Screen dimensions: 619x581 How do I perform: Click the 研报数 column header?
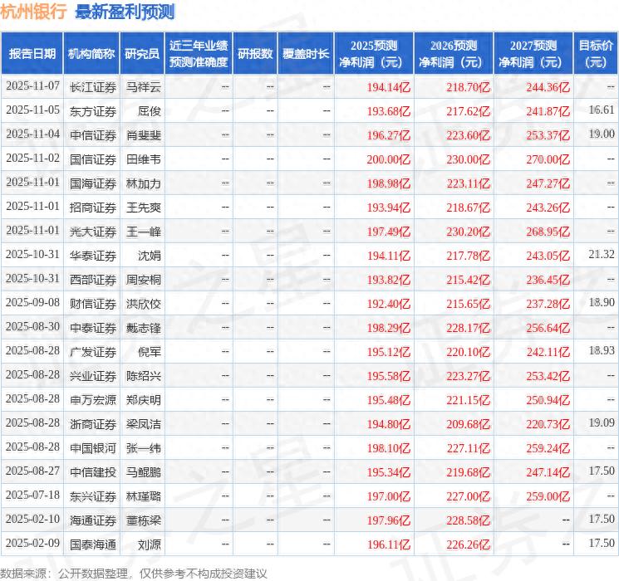(255, 54)
